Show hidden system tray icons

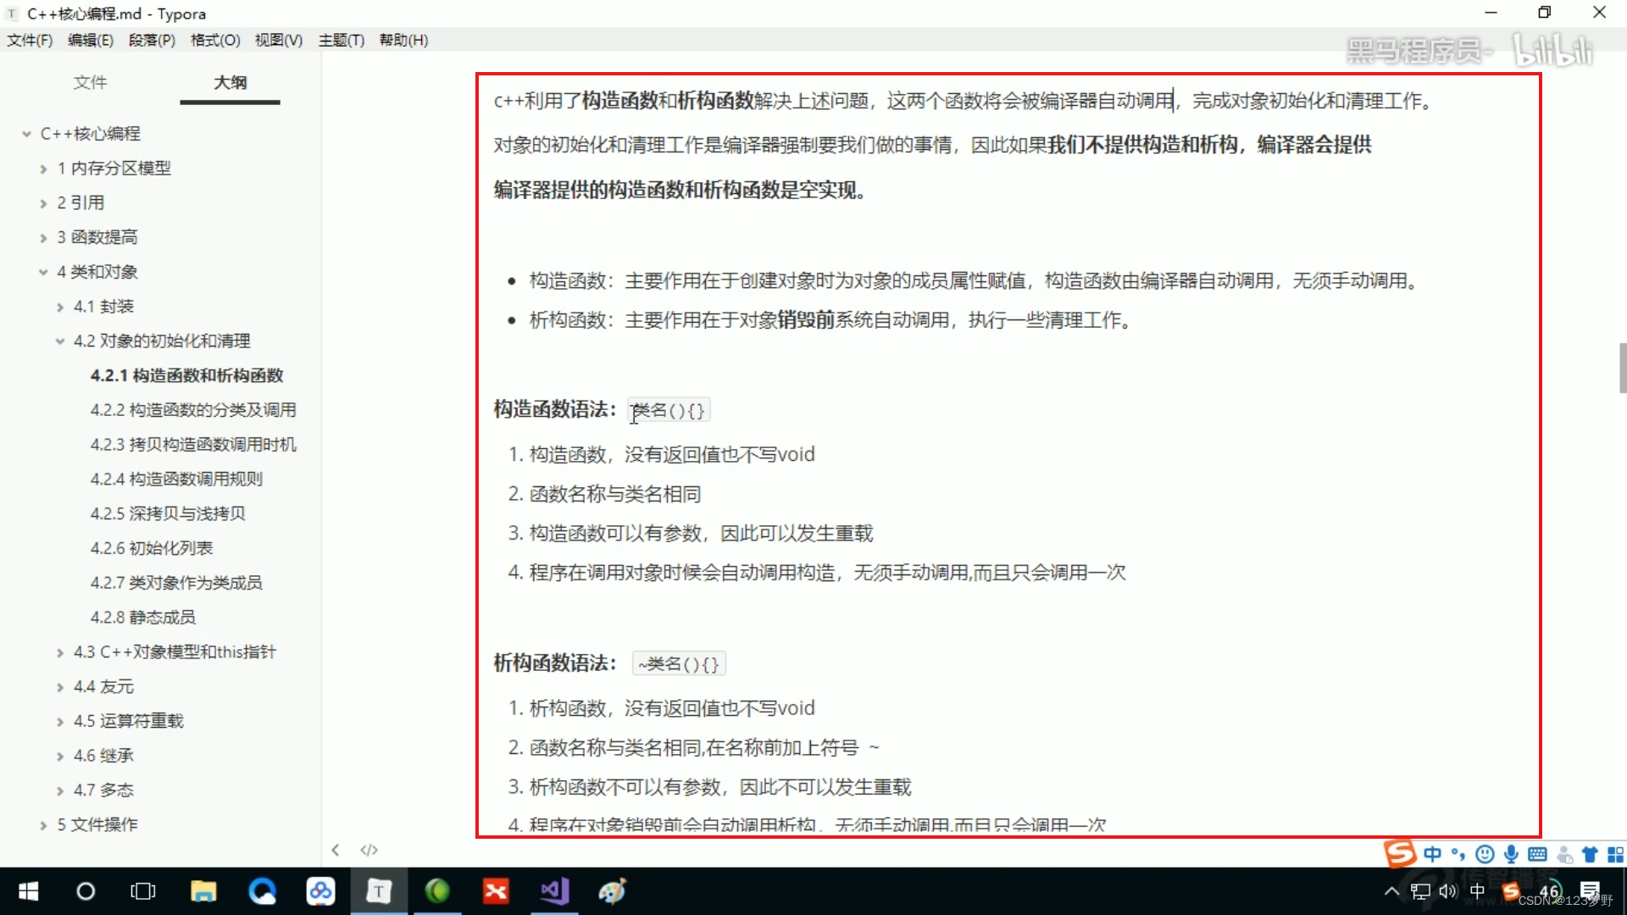tap(1391, 891)
